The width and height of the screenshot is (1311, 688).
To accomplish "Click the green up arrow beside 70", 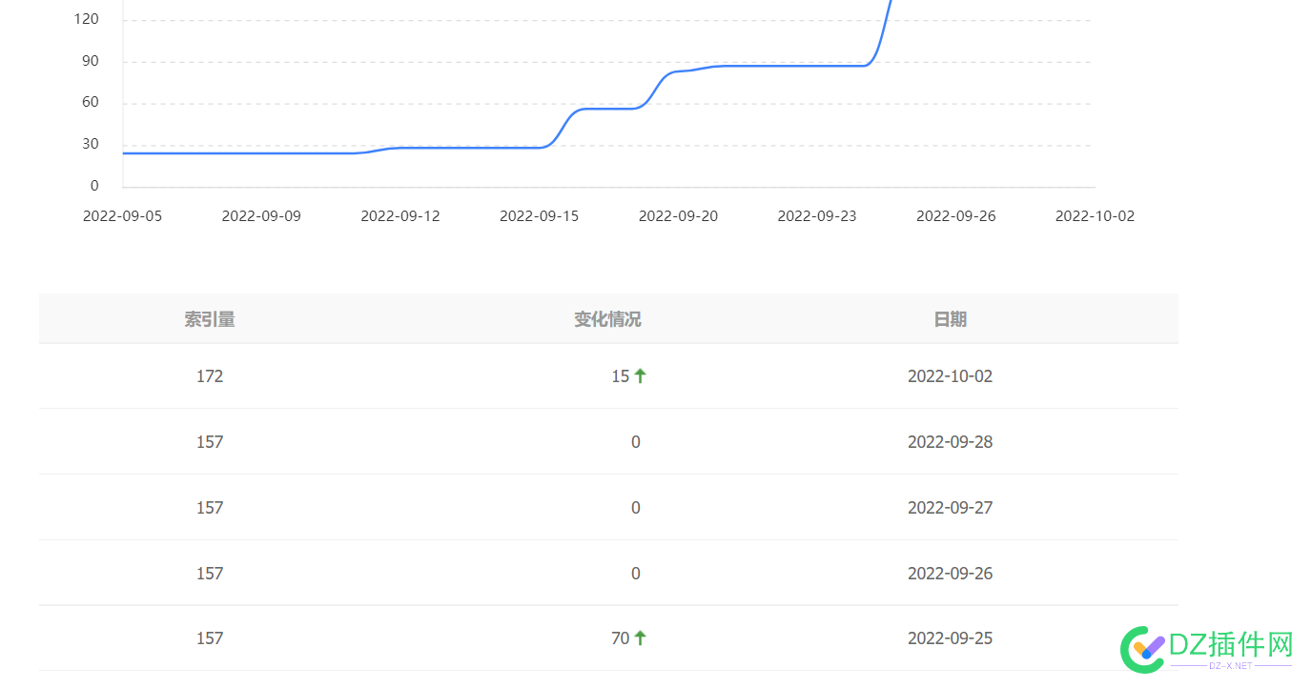I will [640, 638].
